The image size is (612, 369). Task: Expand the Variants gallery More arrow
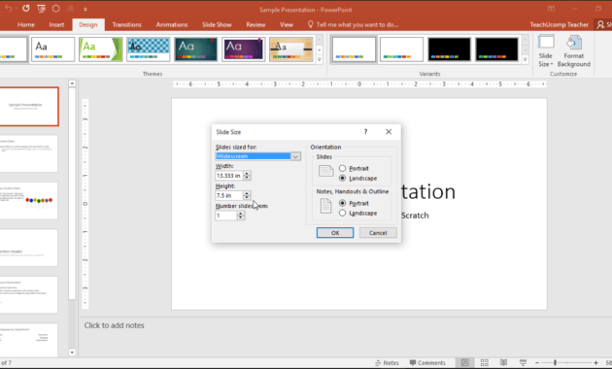525,59
